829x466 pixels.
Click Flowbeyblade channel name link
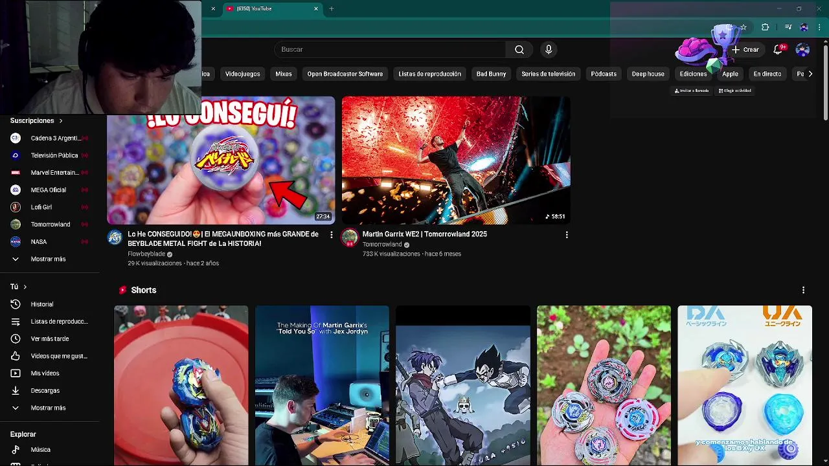pyautogui.click(x=146, y=254)
